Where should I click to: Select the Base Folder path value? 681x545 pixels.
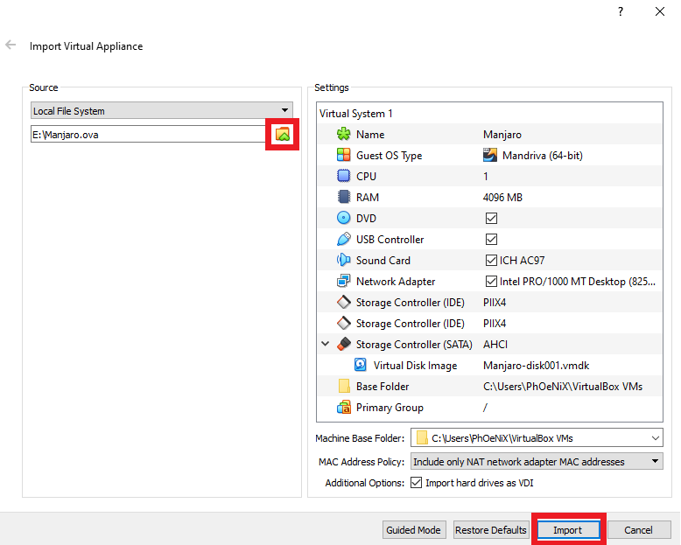[563, 386]
